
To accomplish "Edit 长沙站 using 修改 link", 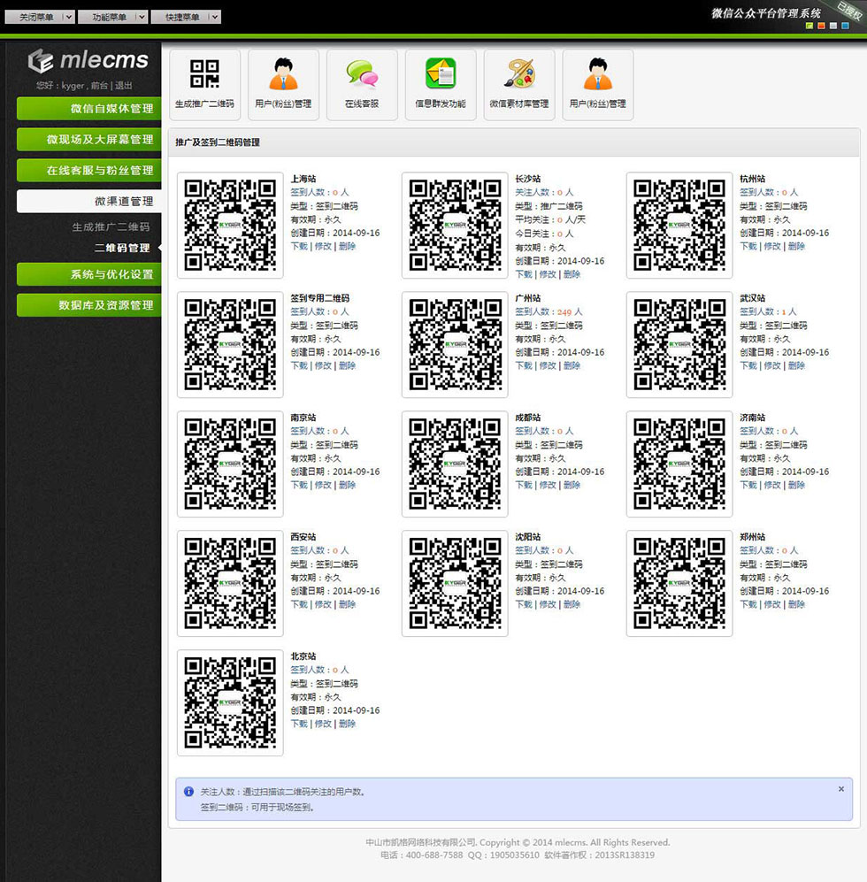I will pyautogui.click(x=548, y=274).
